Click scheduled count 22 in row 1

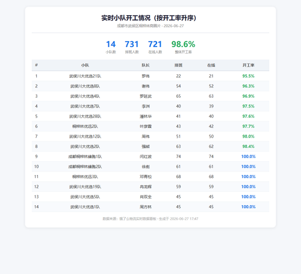(x=178, y=76)
